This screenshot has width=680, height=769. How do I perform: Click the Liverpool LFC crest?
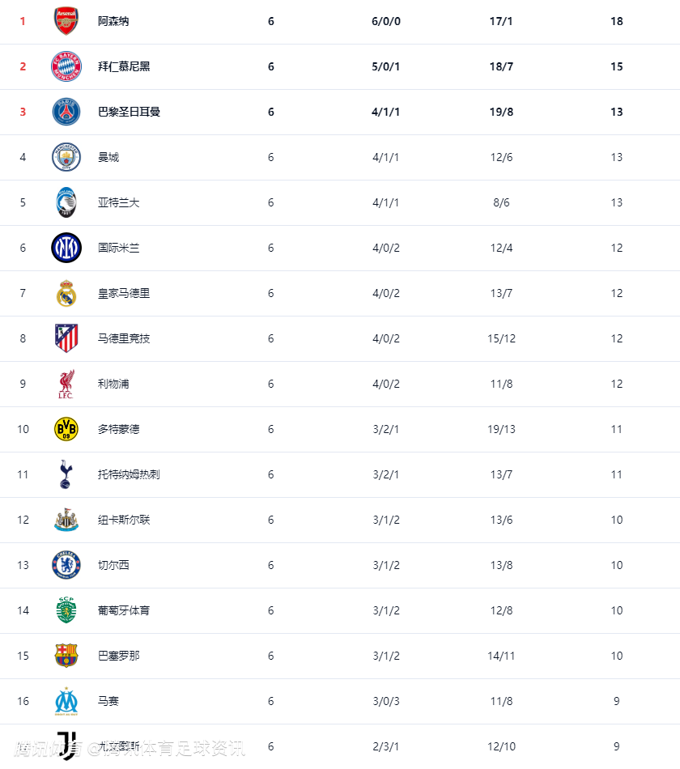tap(66, 384)
